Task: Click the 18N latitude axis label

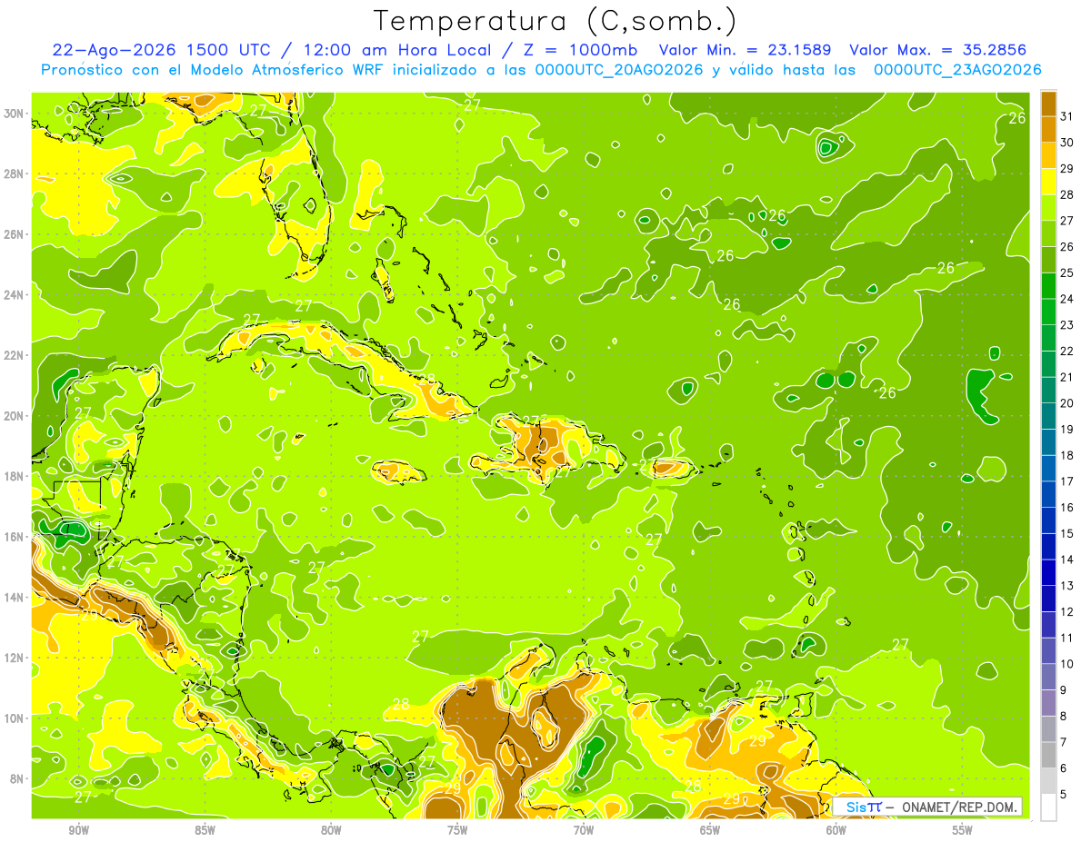Action: click(x=15, y=476)
